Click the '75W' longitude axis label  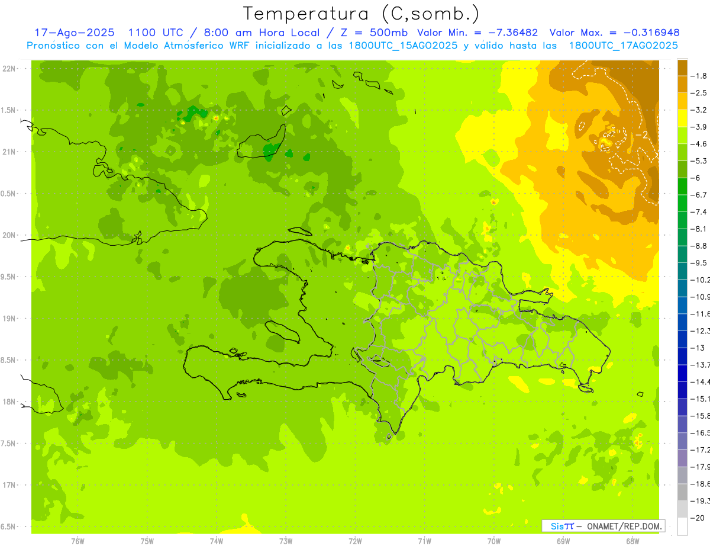pos(147,541)
